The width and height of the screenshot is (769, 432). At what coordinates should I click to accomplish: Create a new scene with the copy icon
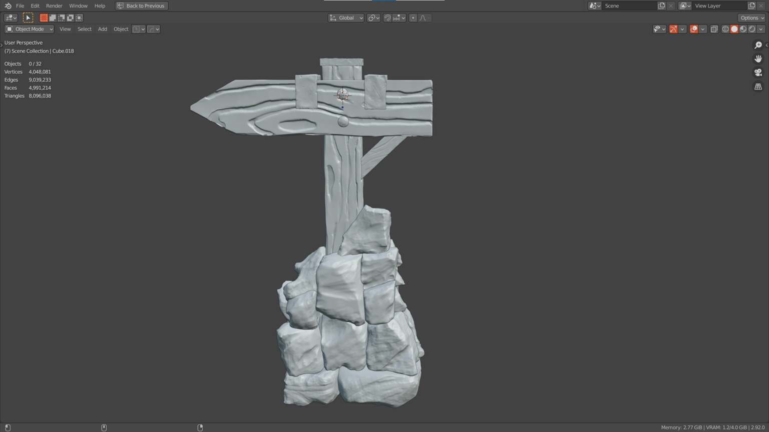tap(661, 5)
